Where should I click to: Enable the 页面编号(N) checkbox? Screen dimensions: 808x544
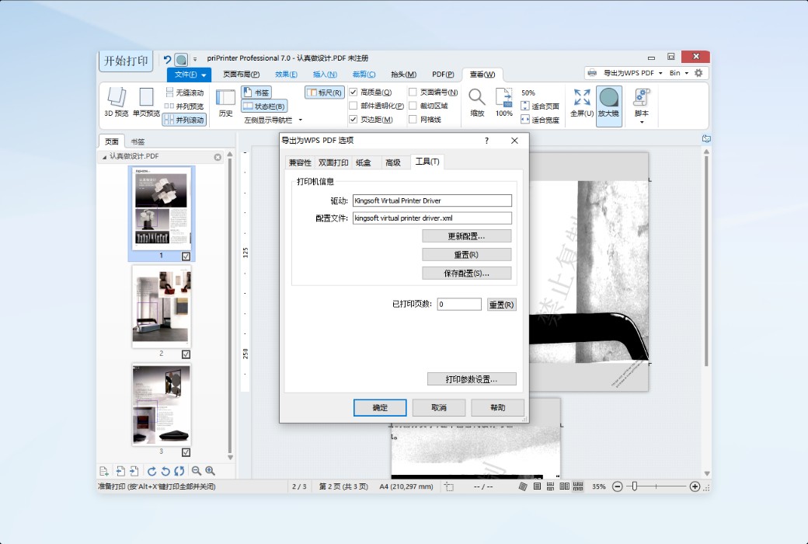tap(413, 92)
